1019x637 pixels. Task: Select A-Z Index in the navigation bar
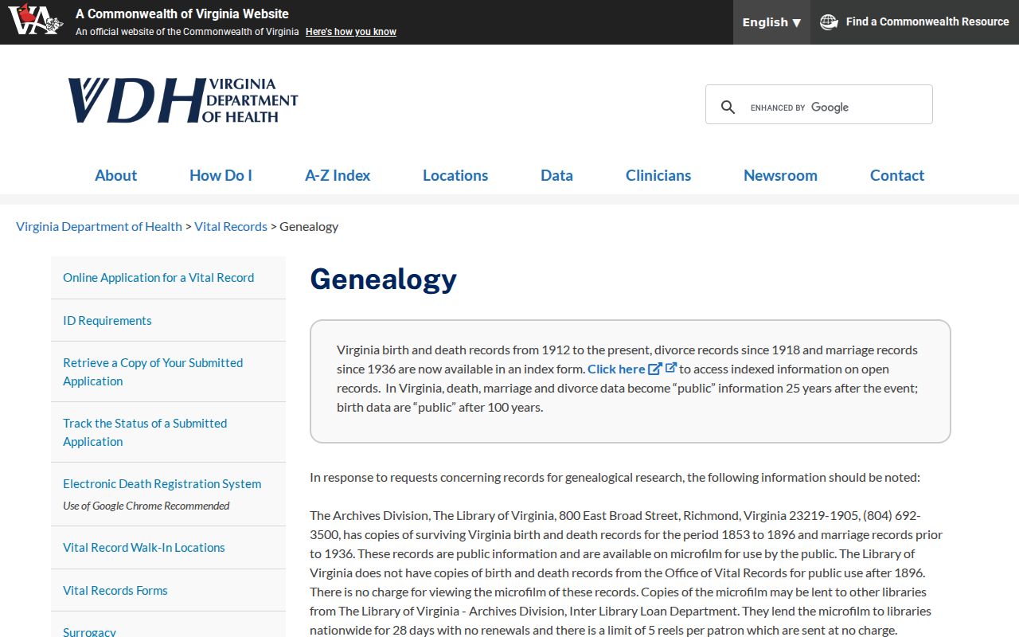338,175
